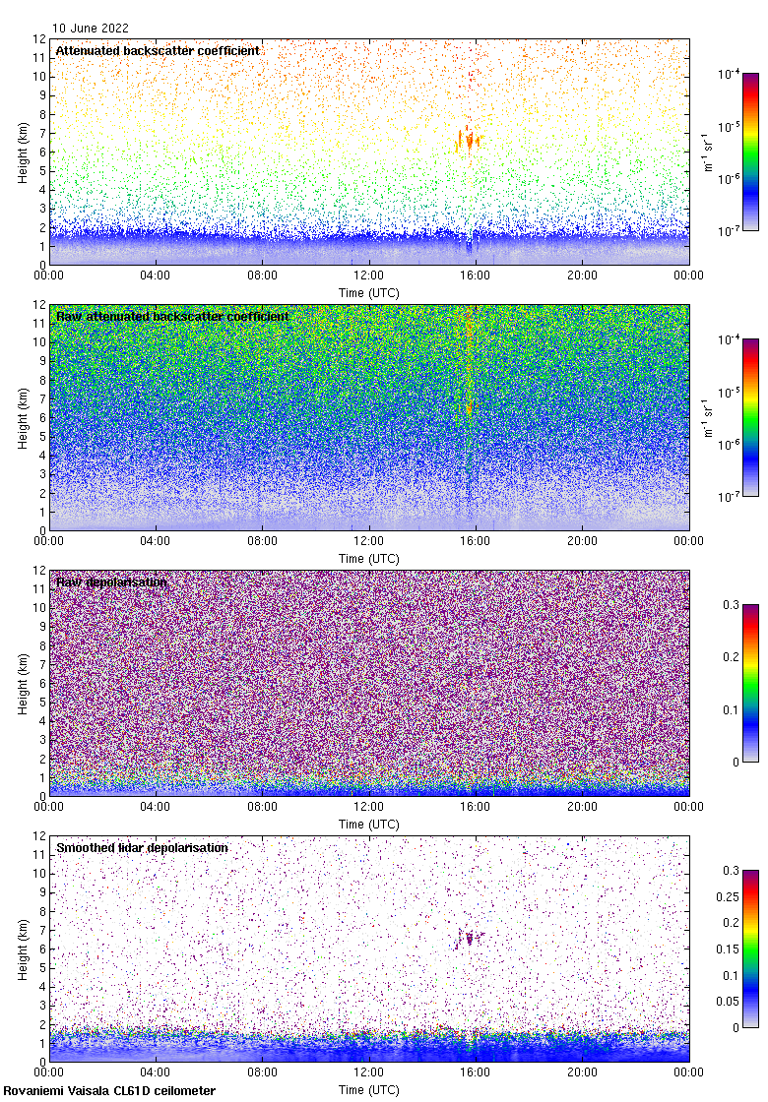Click the purple cloud feature in bottom panel
Screen dimensions: 768x1102
[x=469, y=938]
